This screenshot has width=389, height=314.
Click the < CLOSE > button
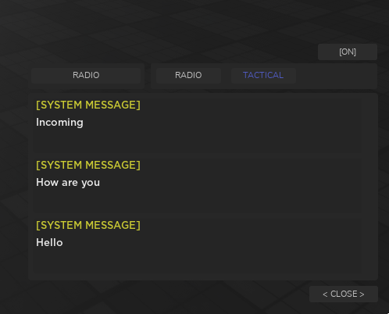[344, 294]
